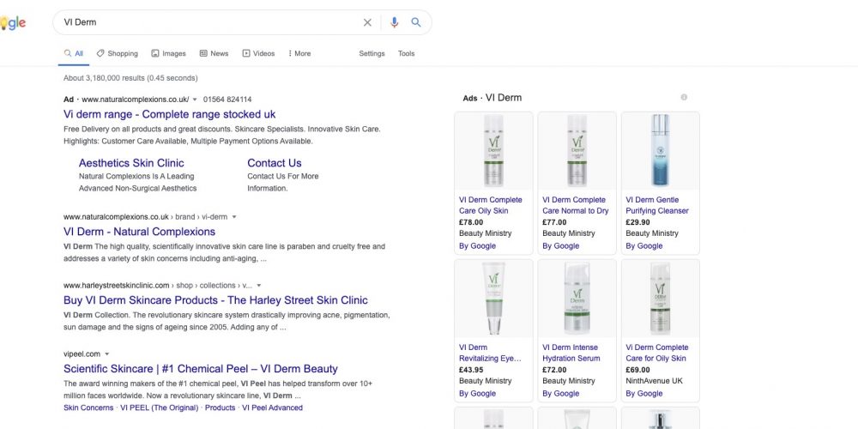This screenshot has width=858, height=429.
Task: Switch to the News tab
Action: (x=214, y=53)
